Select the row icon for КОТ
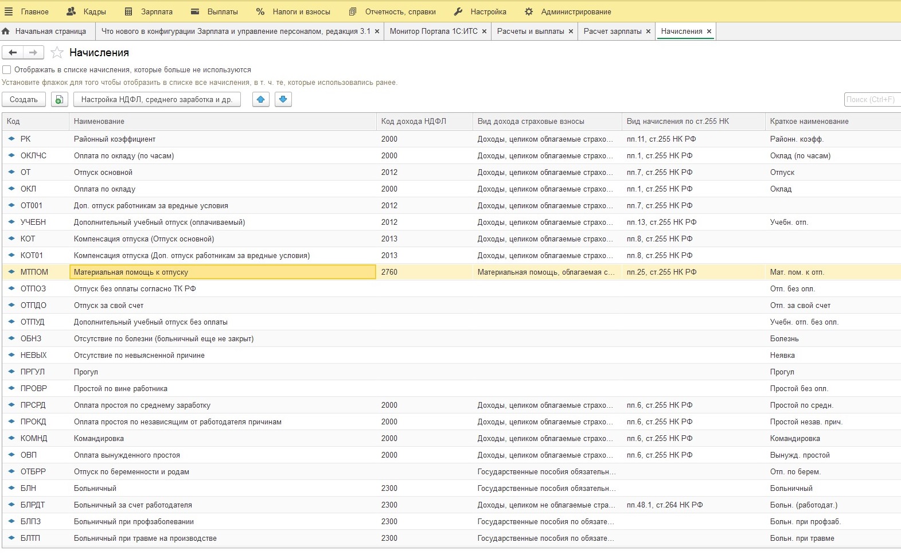This screenshot has height=558, width=901. coord(11,239)
